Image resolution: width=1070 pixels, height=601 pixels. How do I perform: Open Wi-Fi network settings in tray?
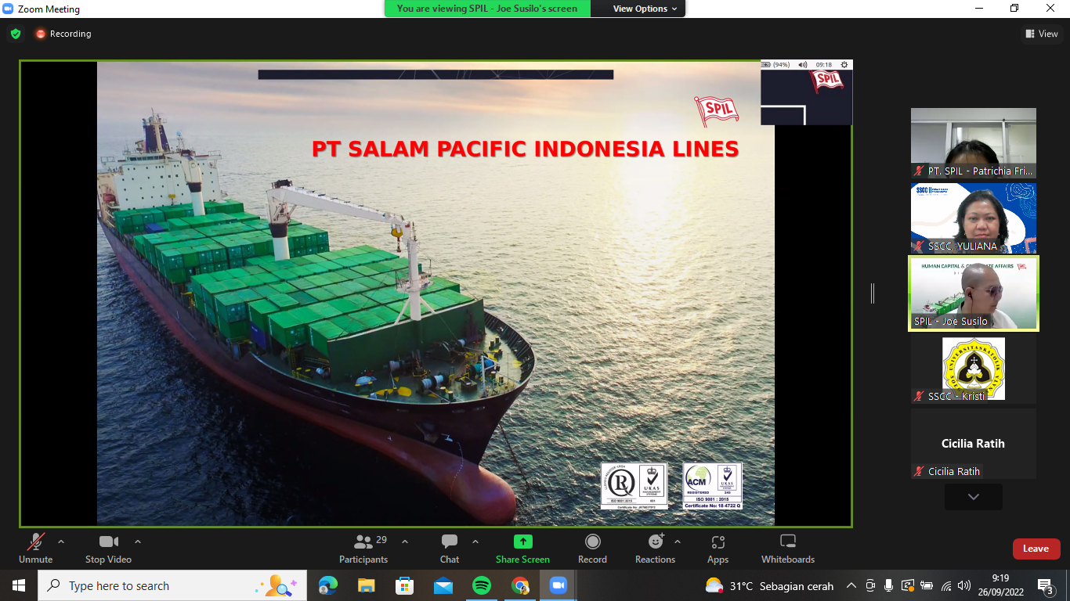(945, 585)
